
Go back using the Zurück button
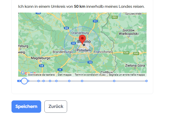tap(56, 107)
